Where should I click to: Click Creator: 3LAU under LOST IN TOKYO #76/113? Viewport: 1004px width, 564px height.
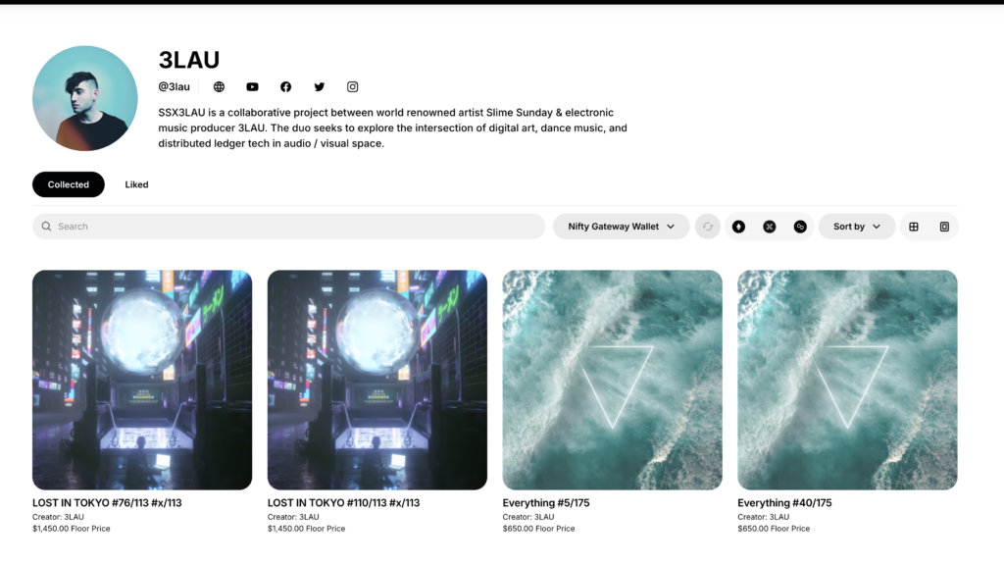[x=58, y=517]
